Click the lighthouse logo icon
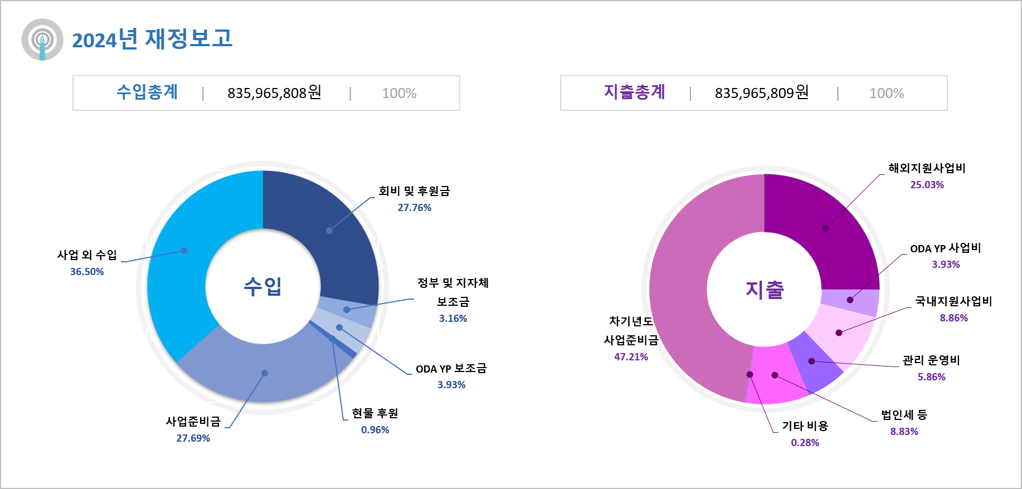Screen dimensions: 1022x489 click(x=42, y=40)
